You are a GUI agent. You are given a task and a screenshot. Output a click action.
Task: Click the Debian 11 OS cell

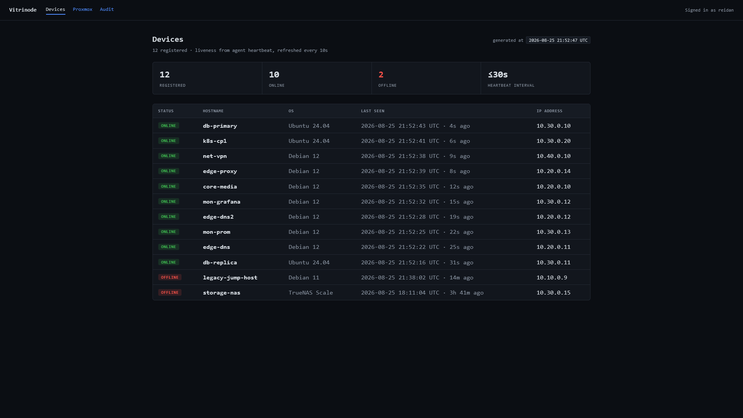pyautogui.click(x=304, y=278)
